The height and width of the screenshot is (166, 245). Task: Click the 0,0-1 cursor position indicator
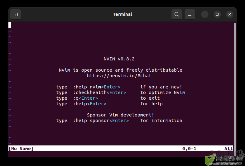(189, 149)
